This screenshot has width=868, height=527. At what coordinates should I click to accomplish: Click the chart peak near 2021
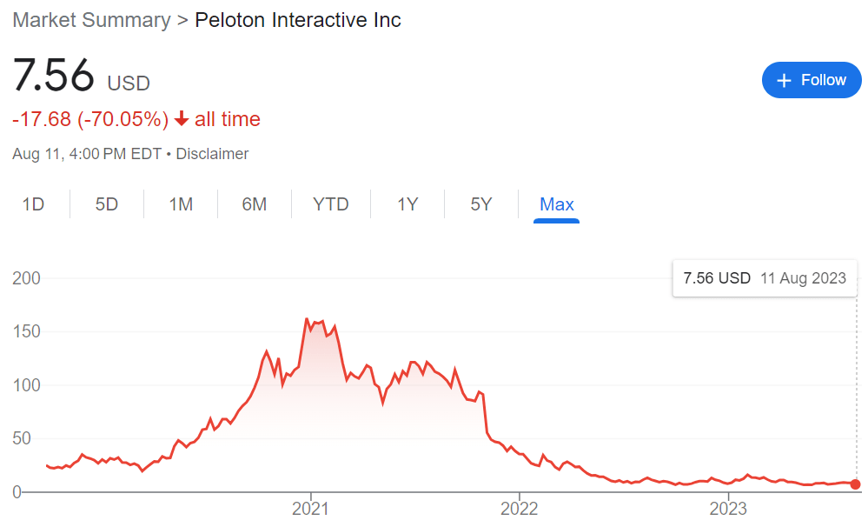pyautogui.click(x=307, y=319)
